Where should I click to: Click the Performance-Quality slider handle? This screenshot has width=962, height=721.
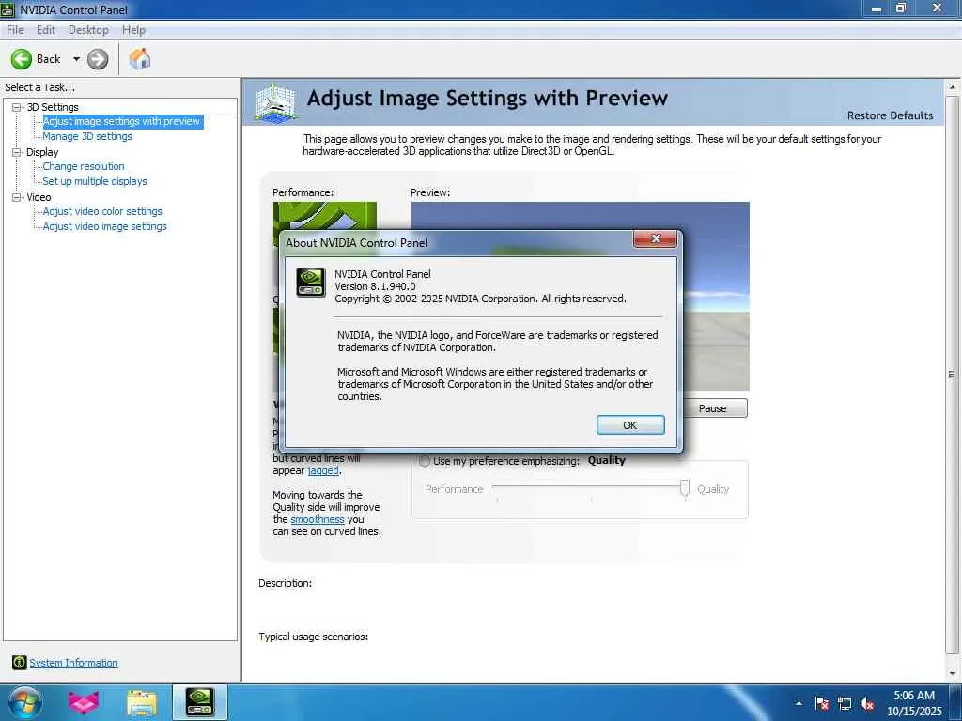(x=685, y=488)
